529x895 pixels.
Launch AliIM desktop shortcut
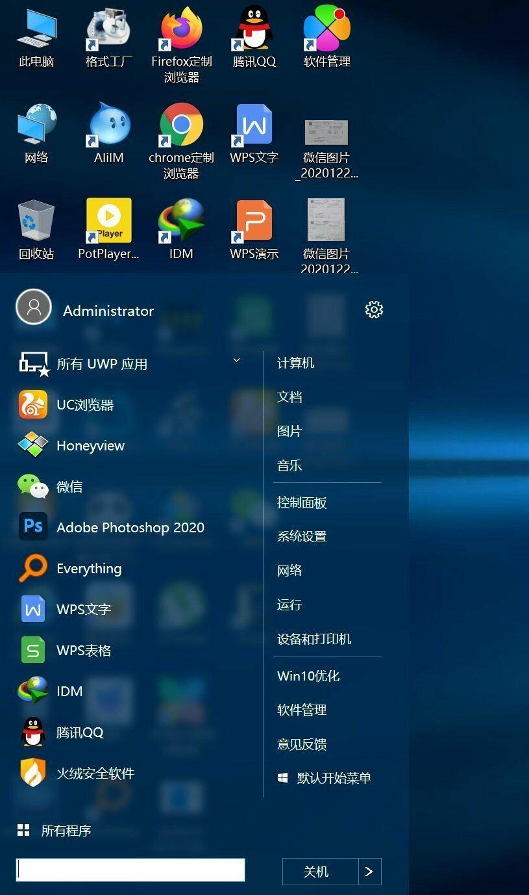pyautogui.click(x=108, y=134)
